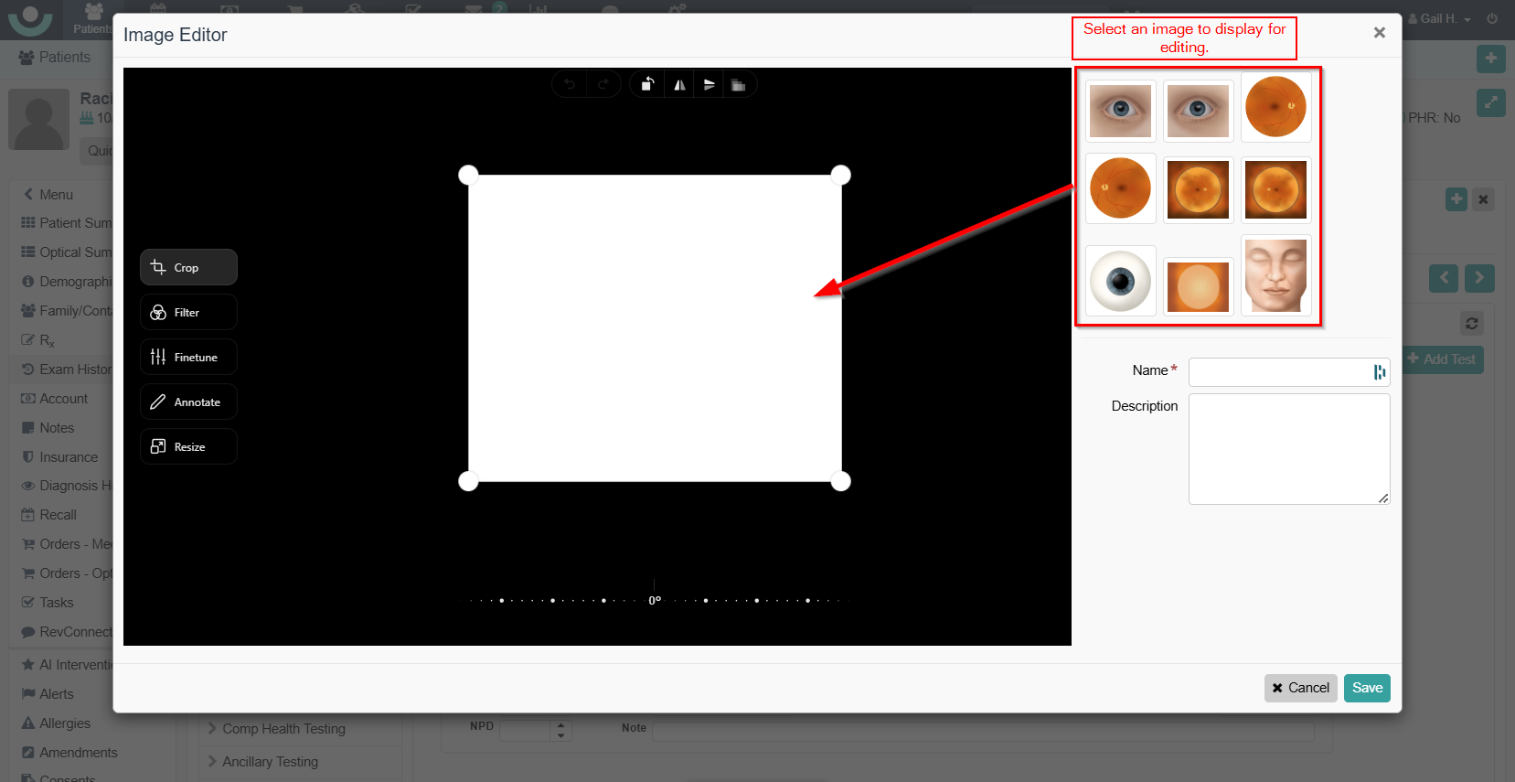Flip image vertically using toolbar icon
Screen dimensions: 1515x782
pyautogui.click(x=709, y=85)
